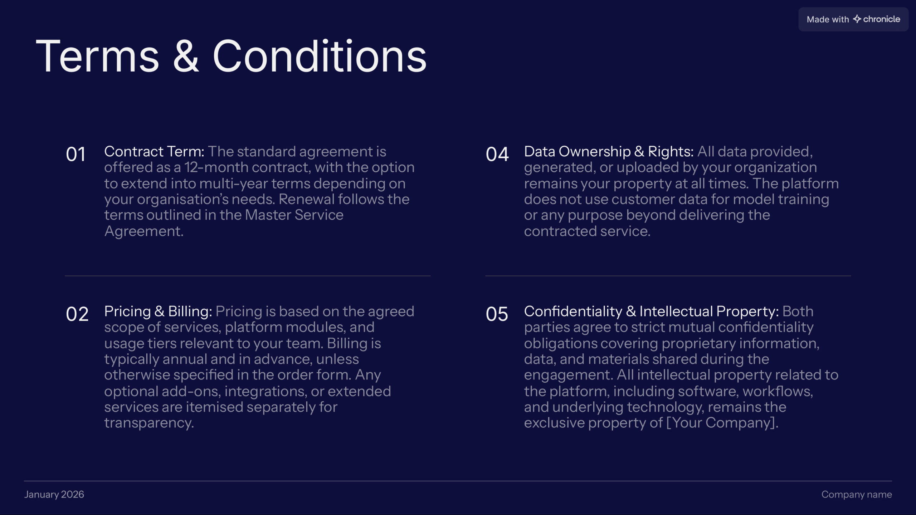This screenshot has height=515, width=916.
Task: Click the number 04 list marker
Action: [497, 154]
